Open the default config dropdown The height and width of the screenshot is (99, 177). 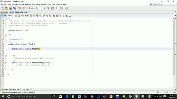[37, 8]
